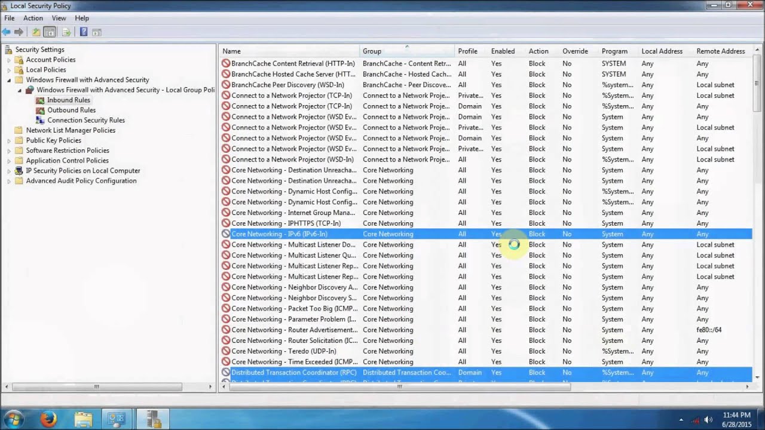Sort by the Group column header
Viewport: 765px width, 430px height.
pos(407,51)
